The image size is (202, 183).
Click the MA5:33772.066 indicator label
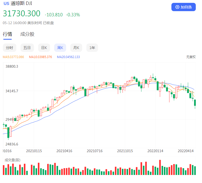(x=13, y=57)
